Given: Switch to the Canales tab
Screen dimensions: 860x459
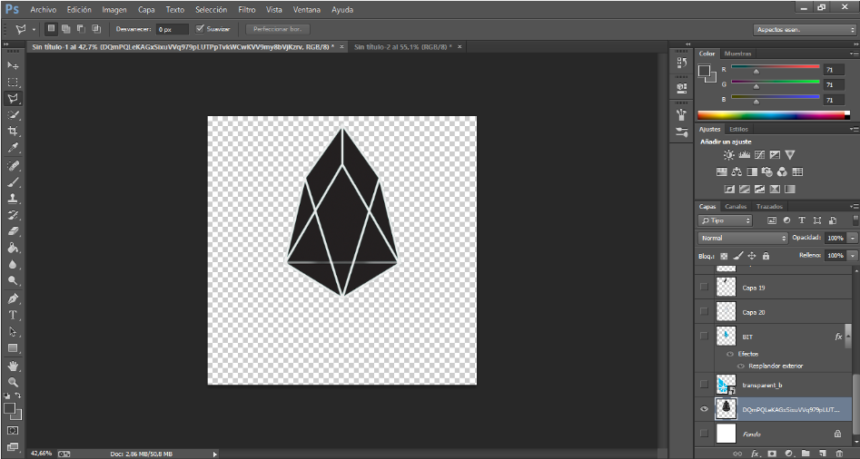Looking at the screenshot, I should (736, 207).
